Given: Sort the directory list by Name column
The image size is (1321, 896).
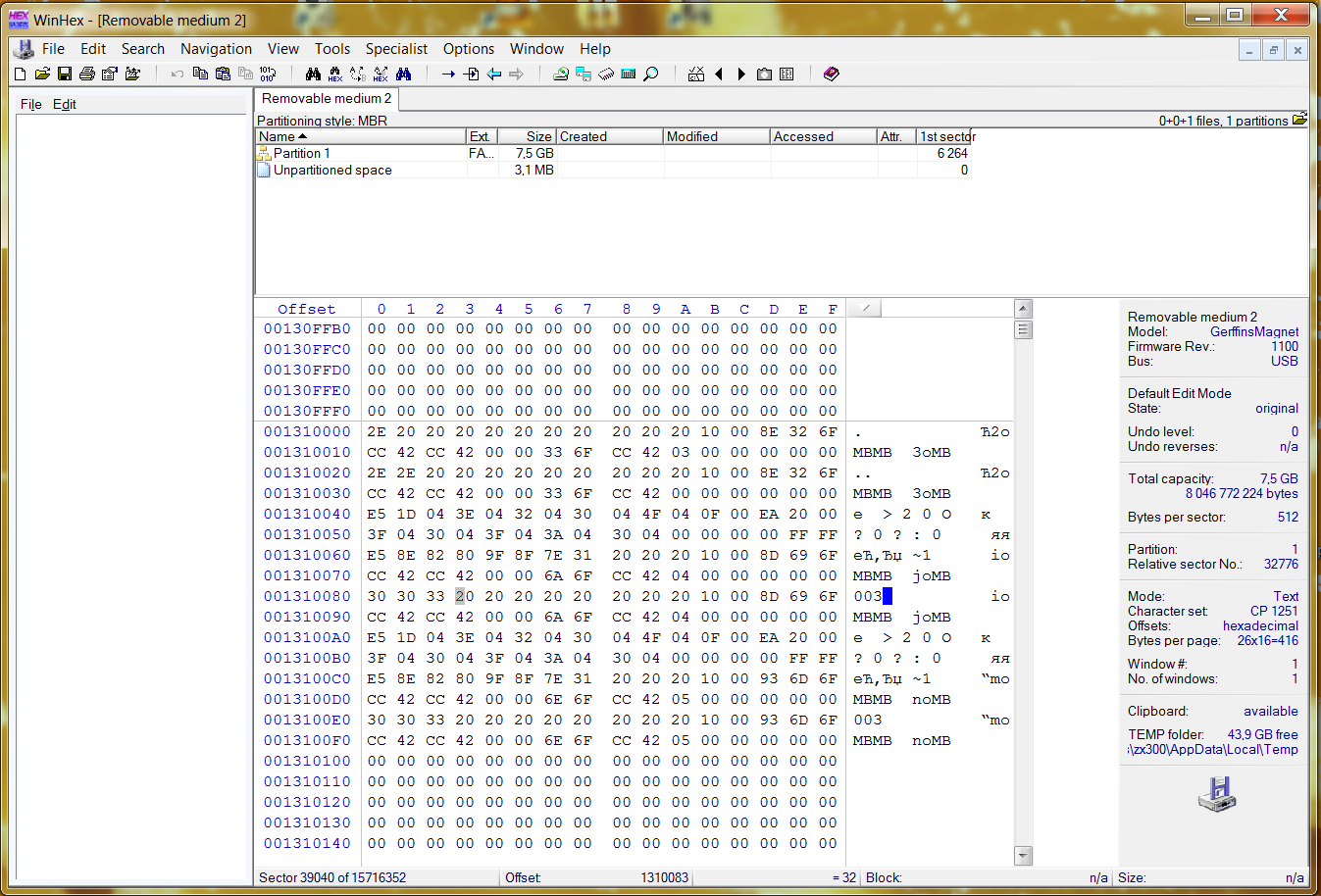Looking at the screenshot, I should (x=361, y=136).
